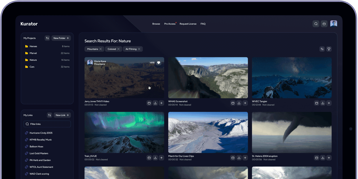Viewport: 358px width, 179px height.
Task: Add WHAS Screenshot to basket
Action: click(233, 103)
